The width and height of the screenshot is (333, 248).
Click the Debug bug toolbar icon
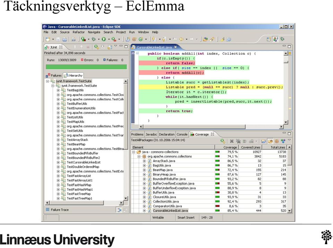pos(94,39)
